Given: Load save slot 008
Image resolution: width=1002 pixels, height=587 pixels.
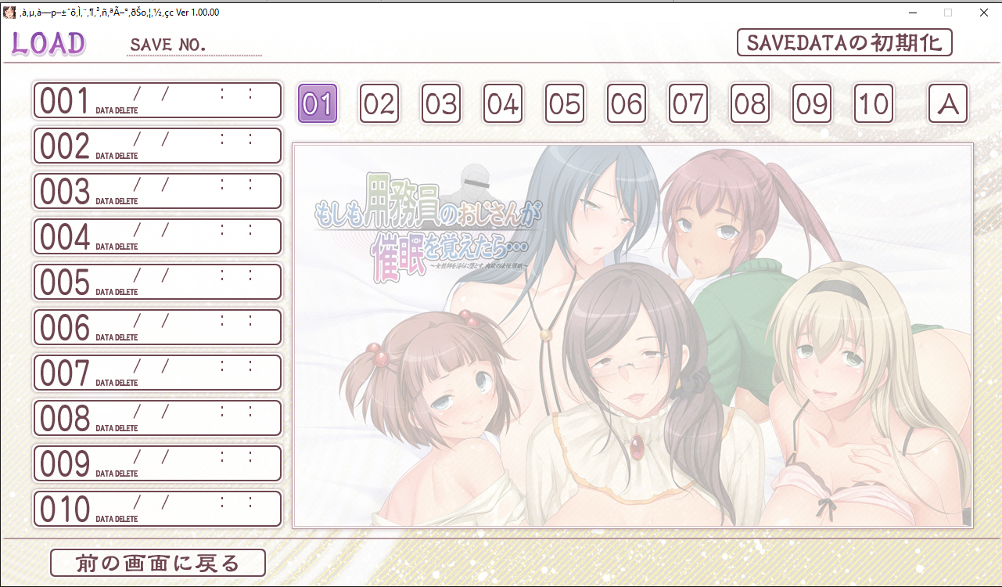Looking at the screenshot, I should point(157,418).
